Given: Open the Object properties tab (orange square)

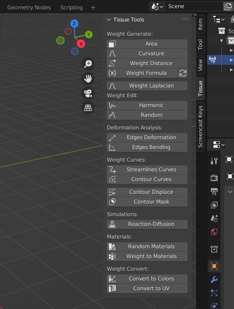Looking at the screenshot, I should (x=214, y=266).
